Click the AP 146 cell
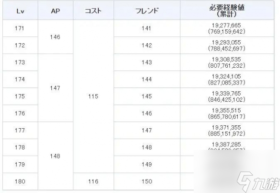 [x=56, y=37]
